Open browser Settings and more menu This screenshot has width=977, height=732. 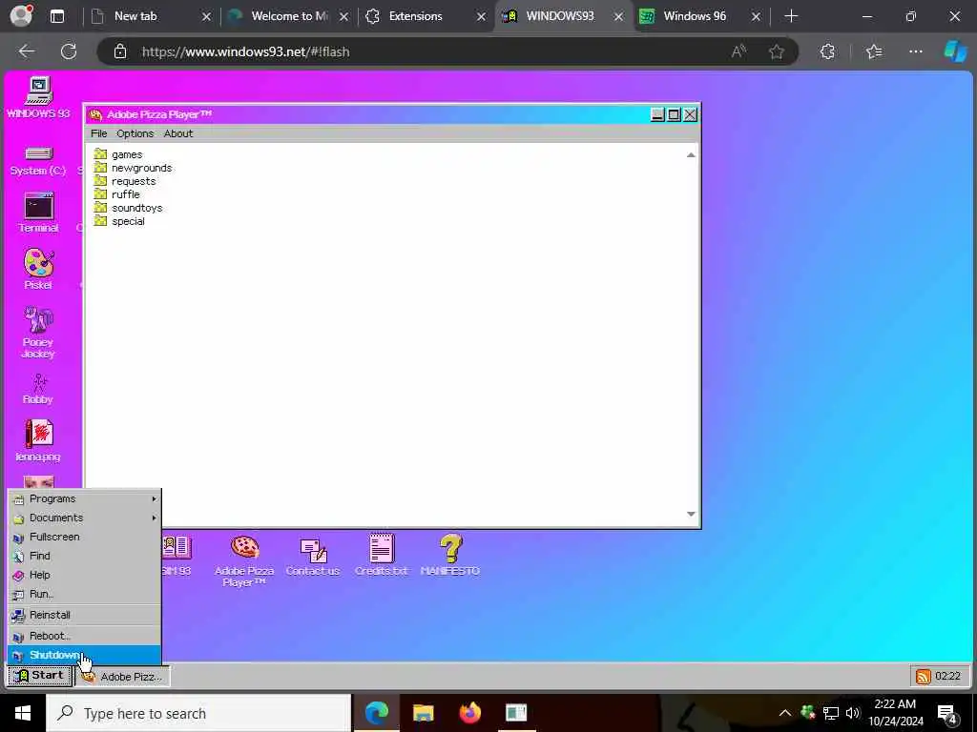point(915,51)
